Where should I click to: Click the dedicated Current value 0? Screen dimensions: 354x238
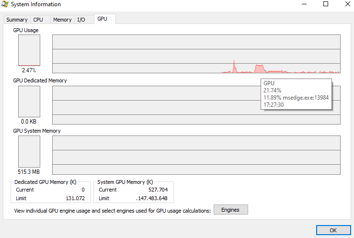pyautogui.click(x=83, y=190)
